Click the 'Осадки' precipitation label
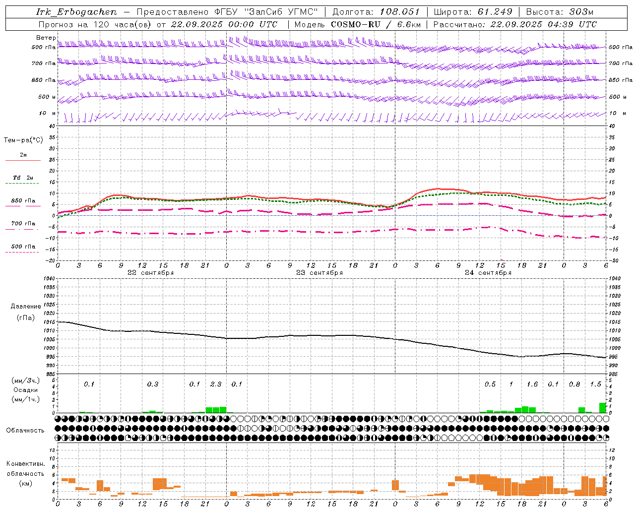The image size is (635, 508). (x=25, y=390)
